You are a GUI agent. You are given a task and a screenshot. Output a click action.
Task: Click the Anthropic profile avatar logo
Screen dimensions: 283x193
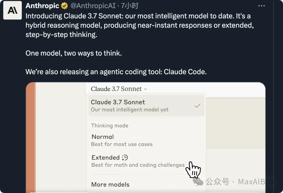(x=13, y=10)
